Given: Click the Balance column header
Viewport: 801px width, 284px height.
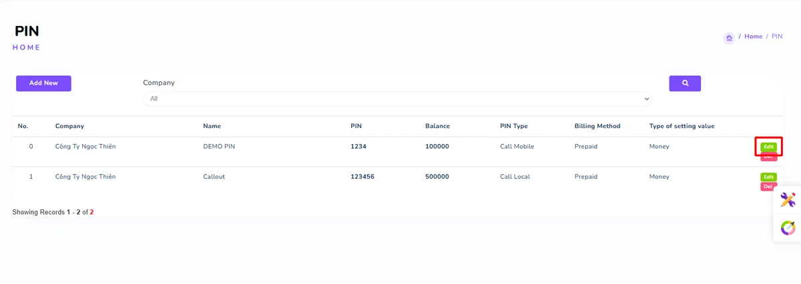Looking at the screenshot, I should [x=437, y=126].
